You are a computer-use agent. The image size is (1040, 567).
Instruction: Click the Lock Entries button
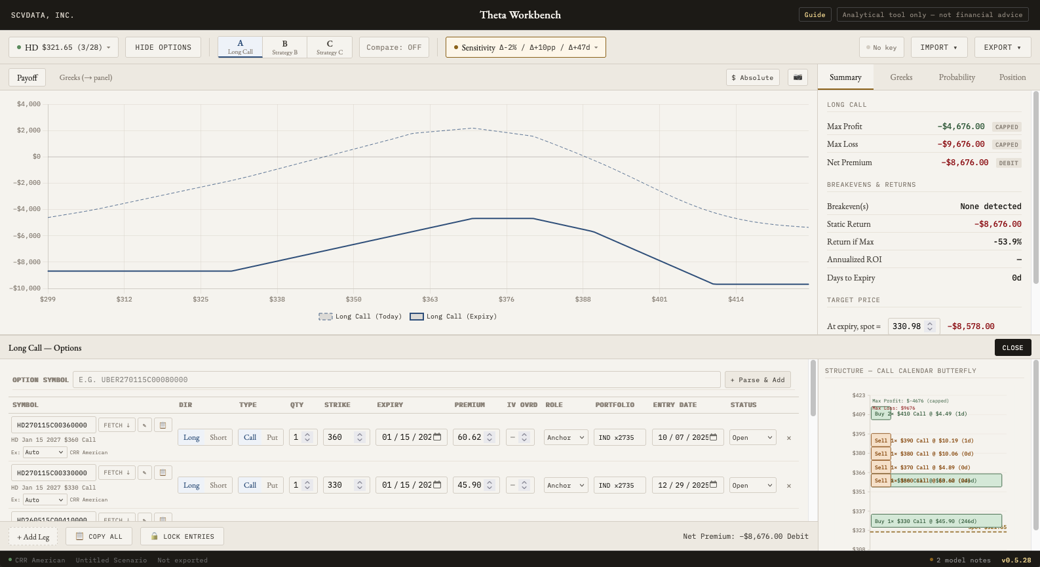click(182, 536)
